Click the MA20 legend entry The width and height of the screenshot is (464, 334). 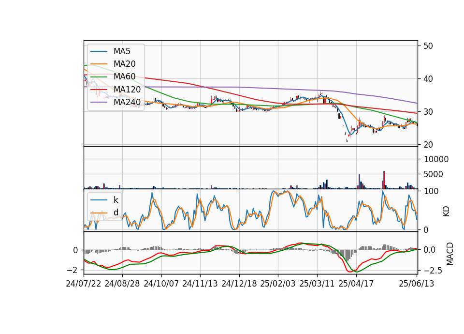click(x=113, y=64)
